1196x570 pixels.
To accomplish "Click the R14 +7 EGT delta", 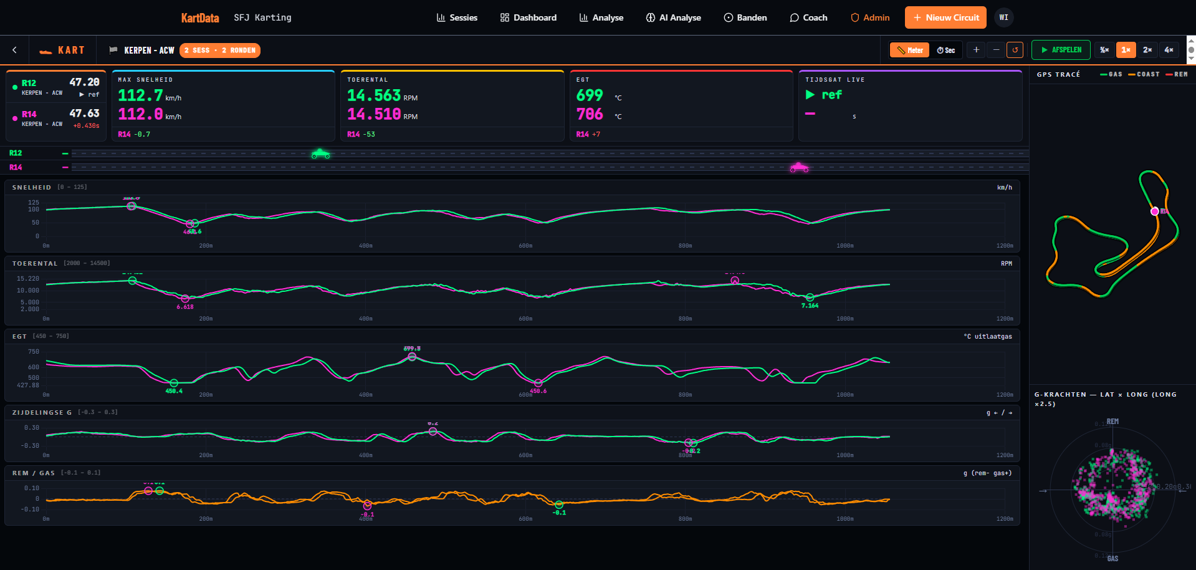I will (x=588, y=134).
